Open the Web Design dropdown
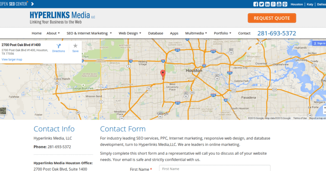Viewport: 326px width, 171px height. pyautogui.click(x=130, y=33)
